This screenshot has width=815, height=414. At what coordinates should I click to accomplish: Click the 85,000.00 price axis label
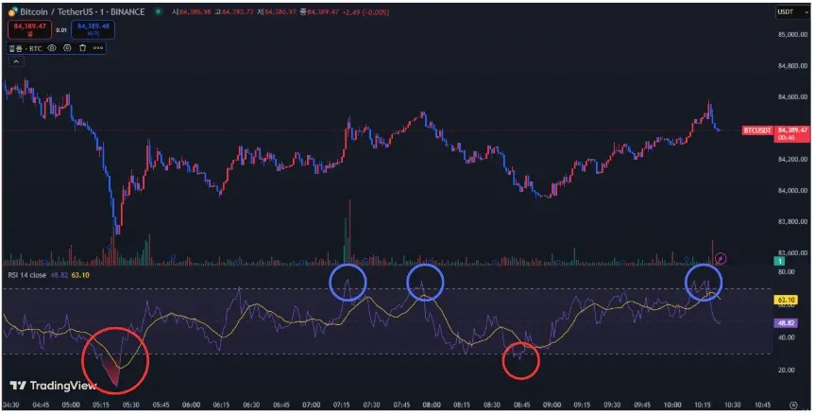792,35
